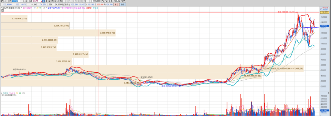Open chart settings gear icon
Image resolution: width=331 pixels, height=116 pixels.
112,1
